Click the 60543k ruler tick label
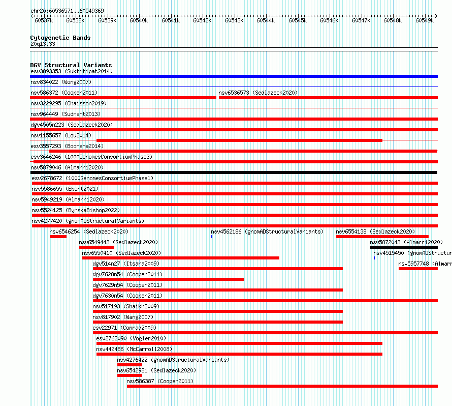 point(234,20)
